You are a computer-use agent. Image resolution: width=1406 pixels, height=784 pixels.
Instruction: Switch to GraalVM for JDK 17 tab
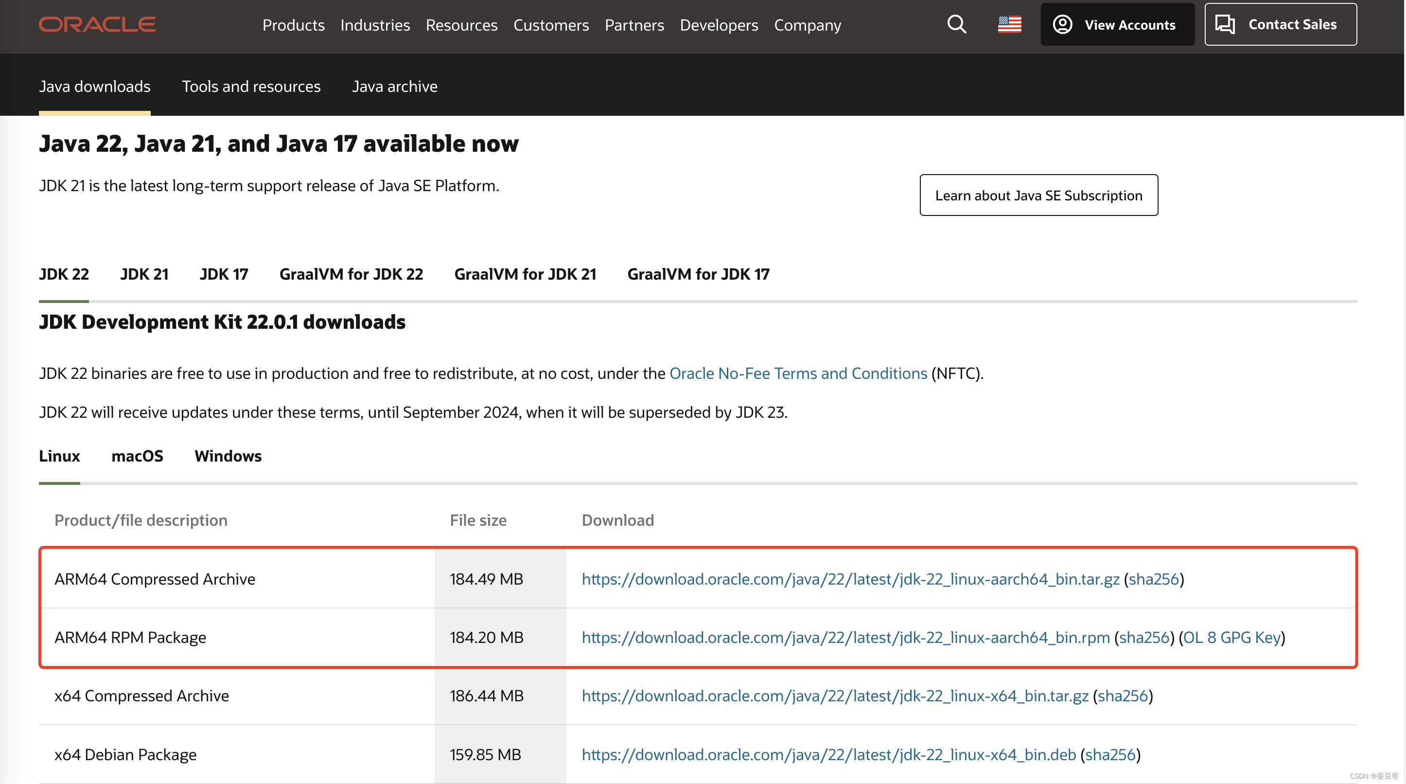[698, 274]
